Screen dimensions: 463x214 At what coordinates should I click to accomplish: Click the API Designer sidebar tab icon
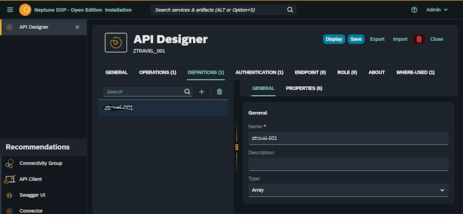(9, 27)
